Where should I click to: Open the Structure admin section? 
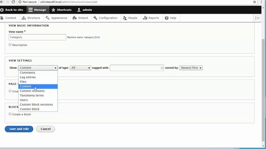coord(31,18)
